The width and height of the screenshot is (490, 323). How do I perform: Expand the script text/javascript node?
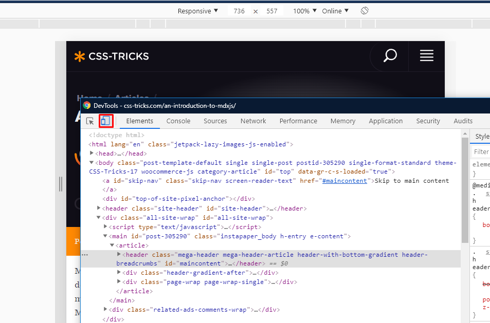[105, 226]
